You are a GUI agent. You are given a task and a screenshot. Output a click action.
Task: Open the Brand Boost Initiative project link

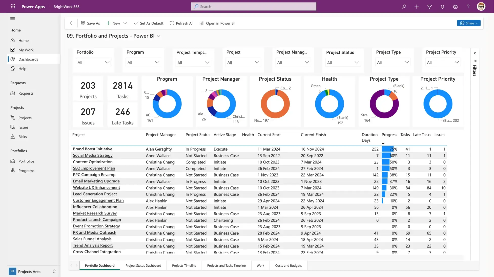point(92,149)
